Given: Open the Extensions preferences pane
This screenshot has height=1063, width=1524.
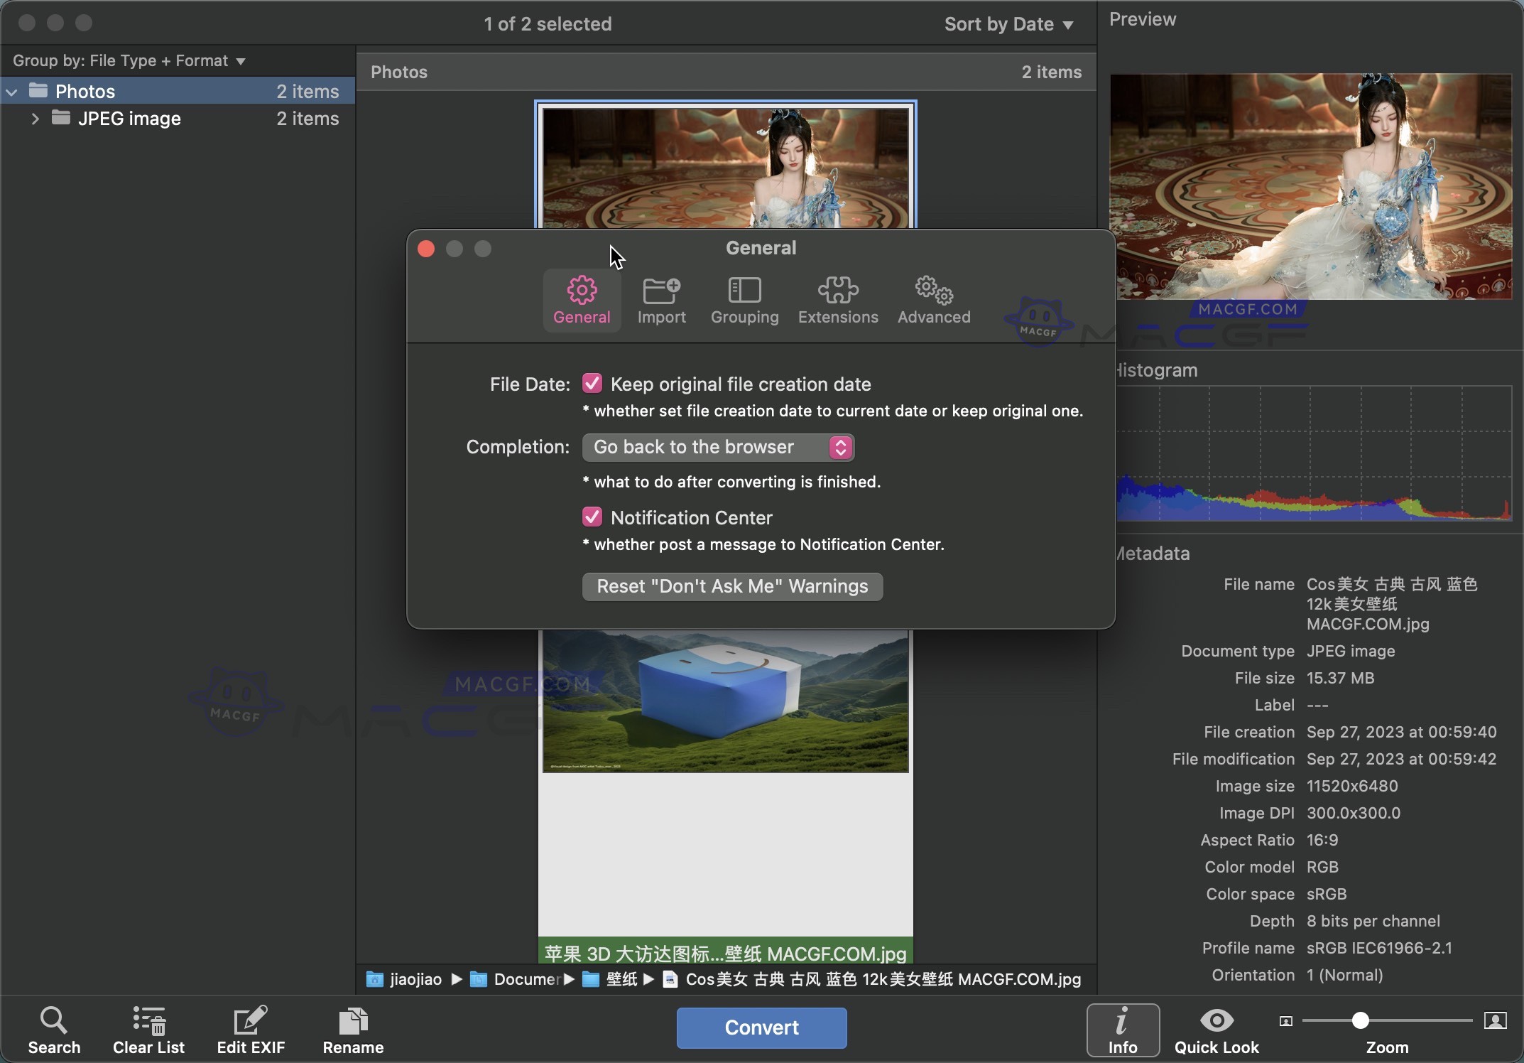Looking at the screenshot, I should 838,300.
